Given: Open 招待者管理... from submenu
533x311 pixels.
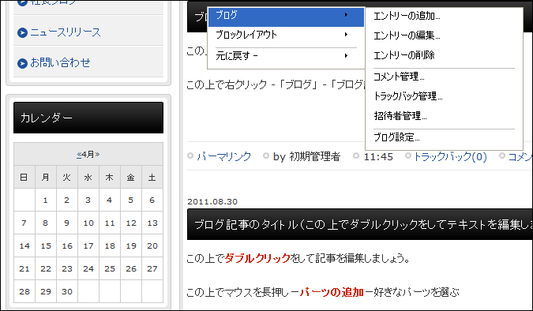Looking at the screenshot, I should pos(400,116).
